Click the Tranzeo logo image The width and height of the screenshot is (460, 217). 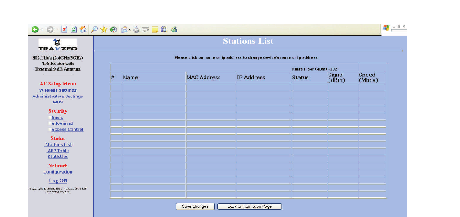58,45
